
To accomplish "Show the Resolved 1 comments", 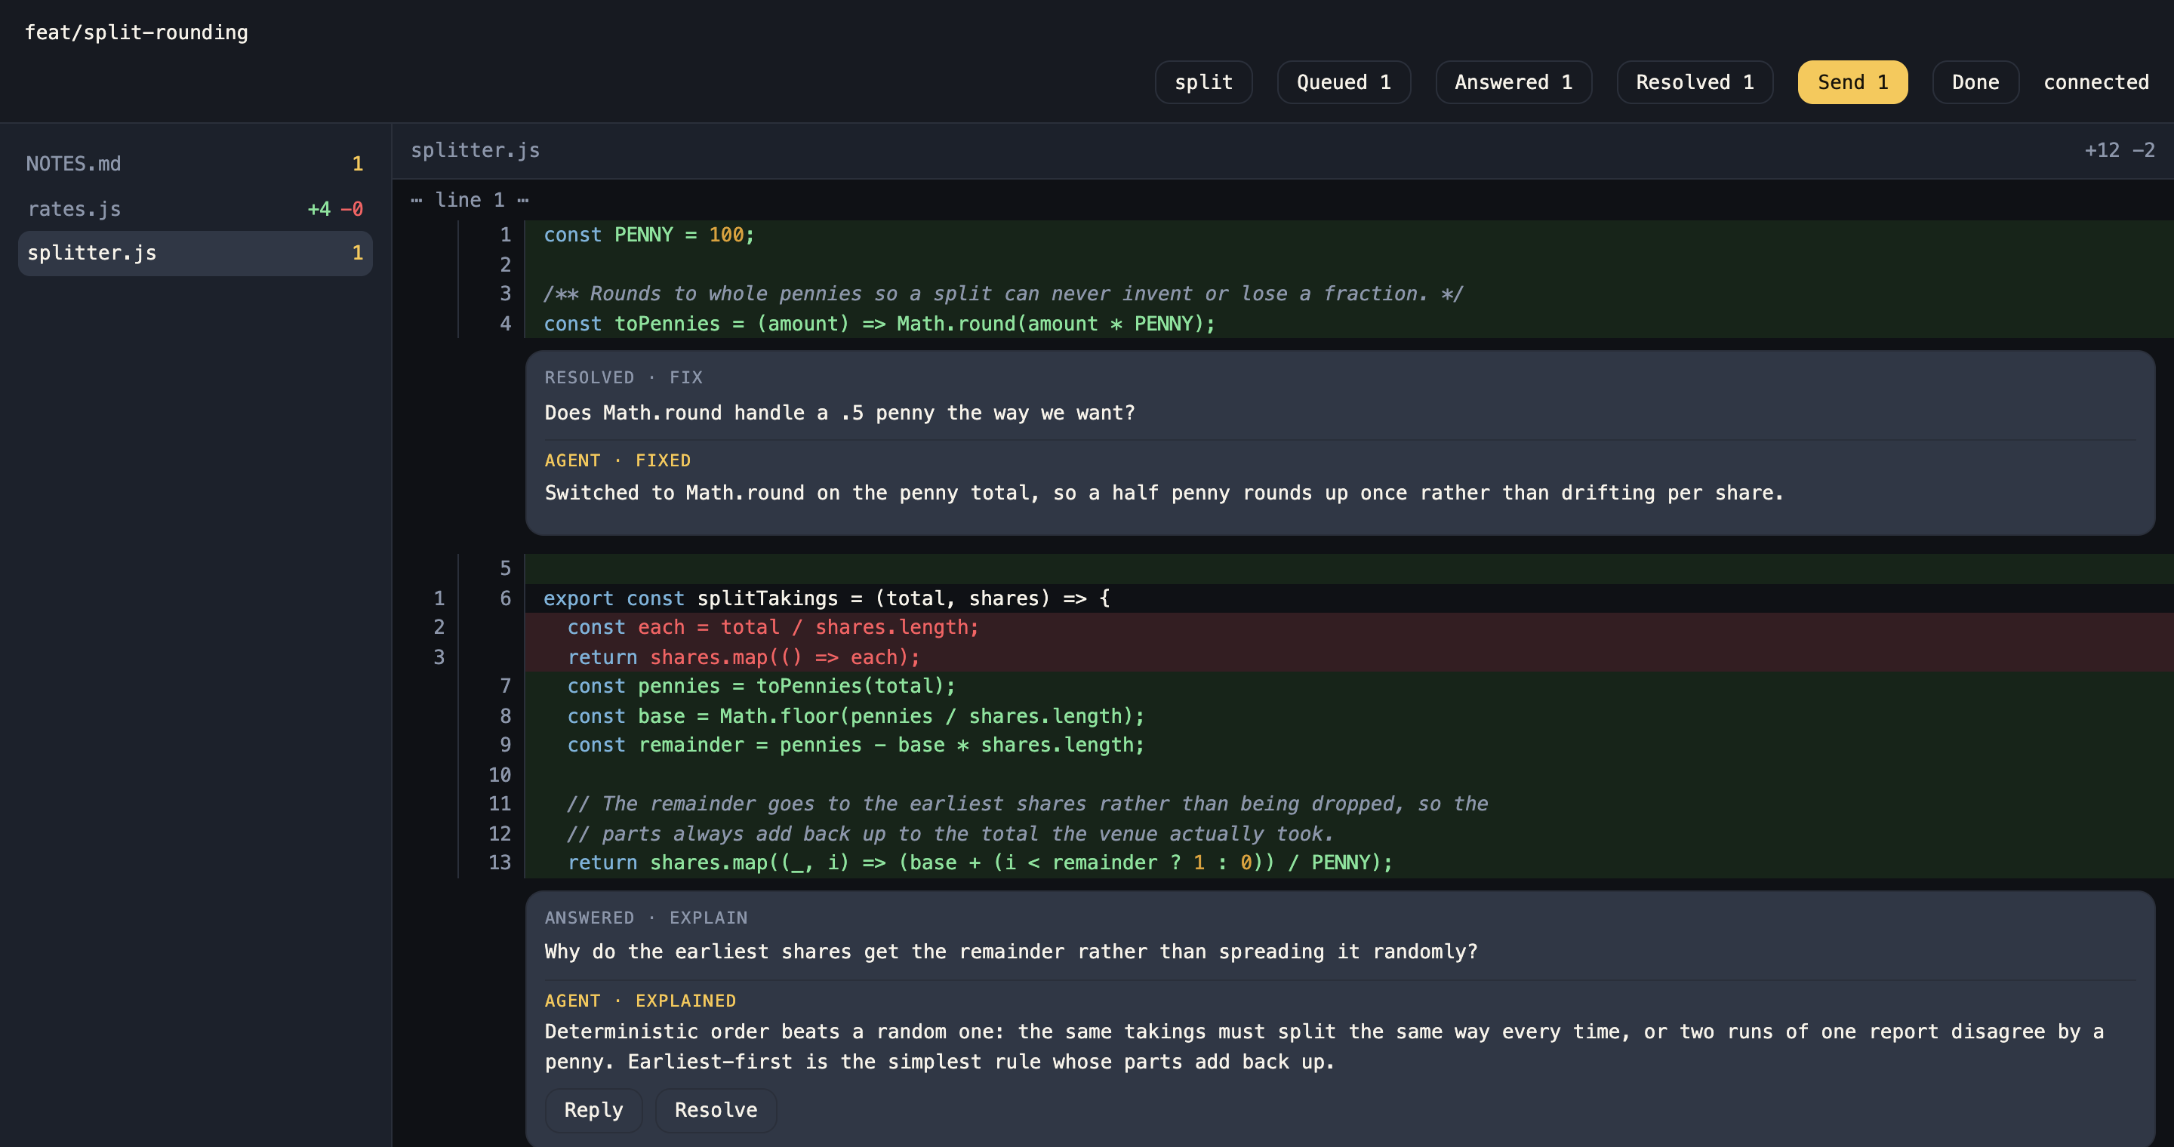I will click(x=1695, y=81).
